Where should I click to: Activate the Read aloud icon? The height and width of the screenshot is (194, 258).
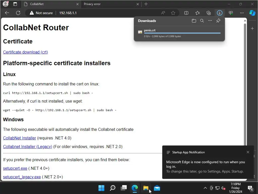(163, 13)
